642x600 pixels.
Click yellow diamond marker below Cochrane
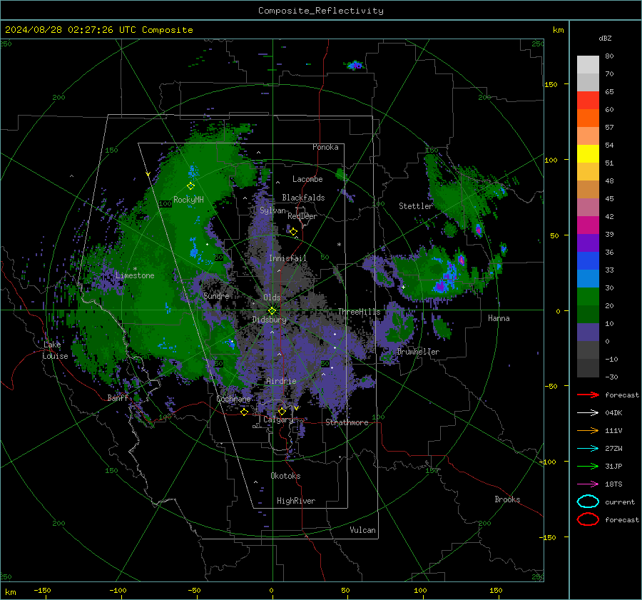point(244,412)
